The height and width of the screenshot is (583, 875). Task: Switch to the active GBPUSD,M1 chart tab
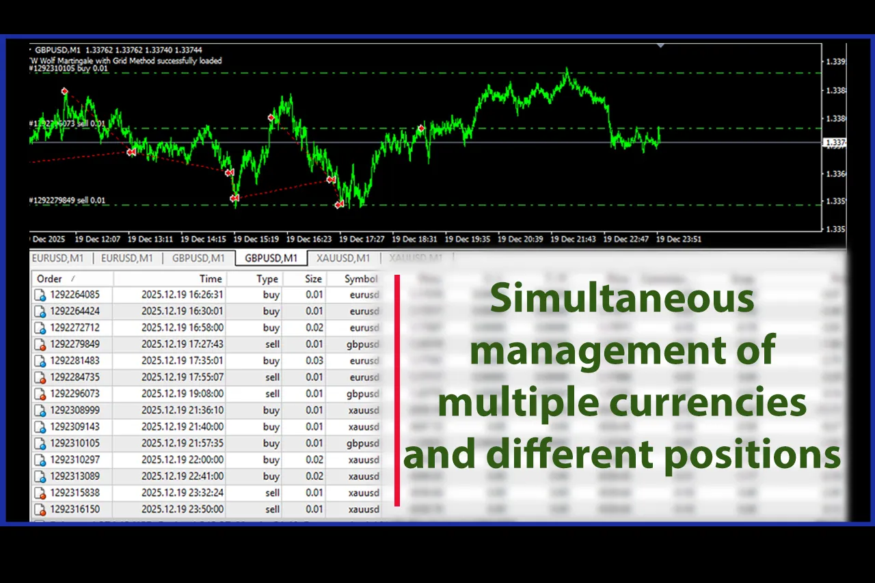(x=271, y=258)
